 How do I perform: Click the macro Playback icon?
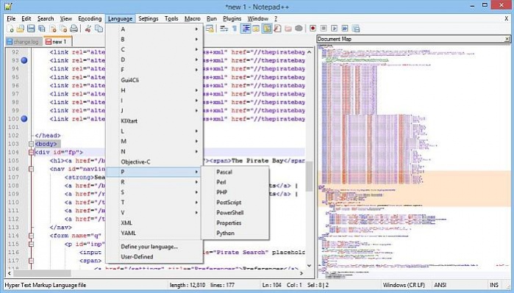click(334, 29)
